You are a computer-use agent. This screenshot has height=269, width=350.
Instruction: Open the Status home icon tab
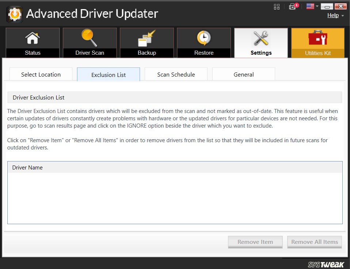33,39
